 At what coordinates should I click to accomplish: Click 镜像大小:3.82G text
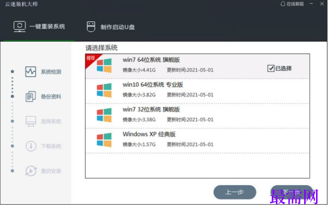click(x=139, y=95)
